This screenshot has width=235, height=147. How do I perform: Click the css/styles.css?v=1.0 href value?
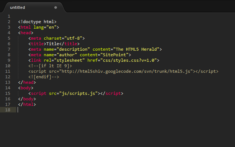point(129,60)
